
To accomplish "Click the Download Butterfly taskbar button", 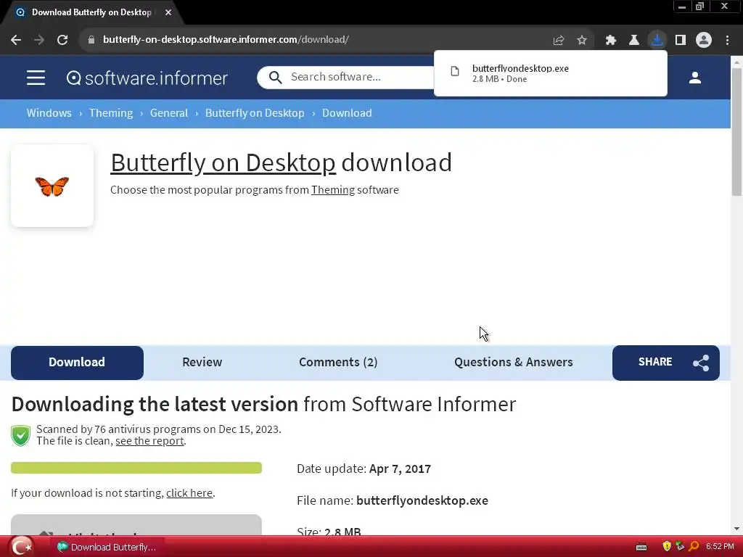I will click(x=107, y=547).
